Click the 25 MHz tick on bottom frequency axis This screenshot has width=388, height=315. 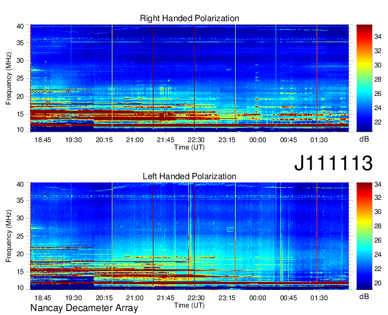[21, 236]
